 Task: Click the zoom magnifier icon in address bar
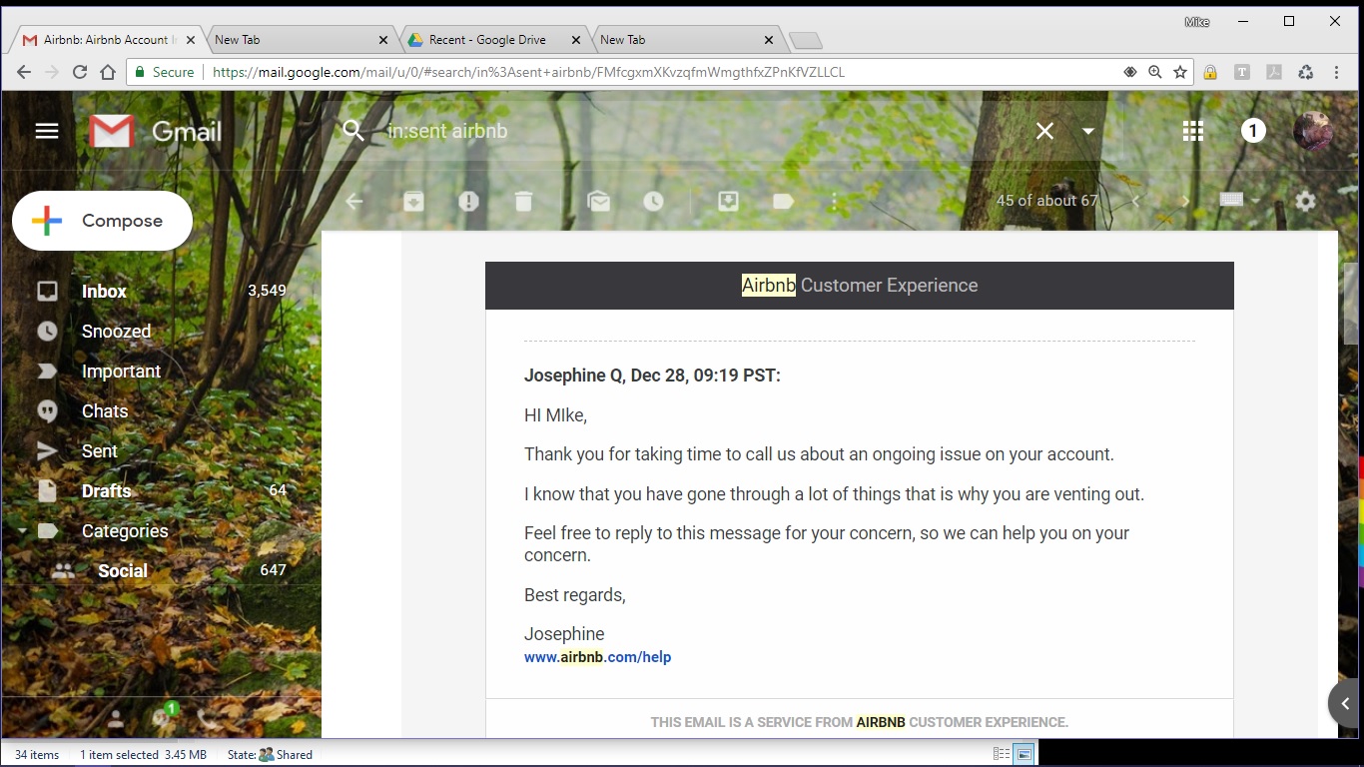coord(1155,72)
